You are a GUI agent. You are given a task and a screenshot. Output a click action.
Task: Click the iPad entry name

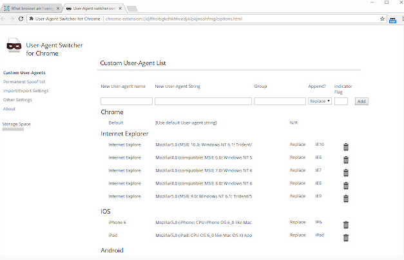[113, 235]
